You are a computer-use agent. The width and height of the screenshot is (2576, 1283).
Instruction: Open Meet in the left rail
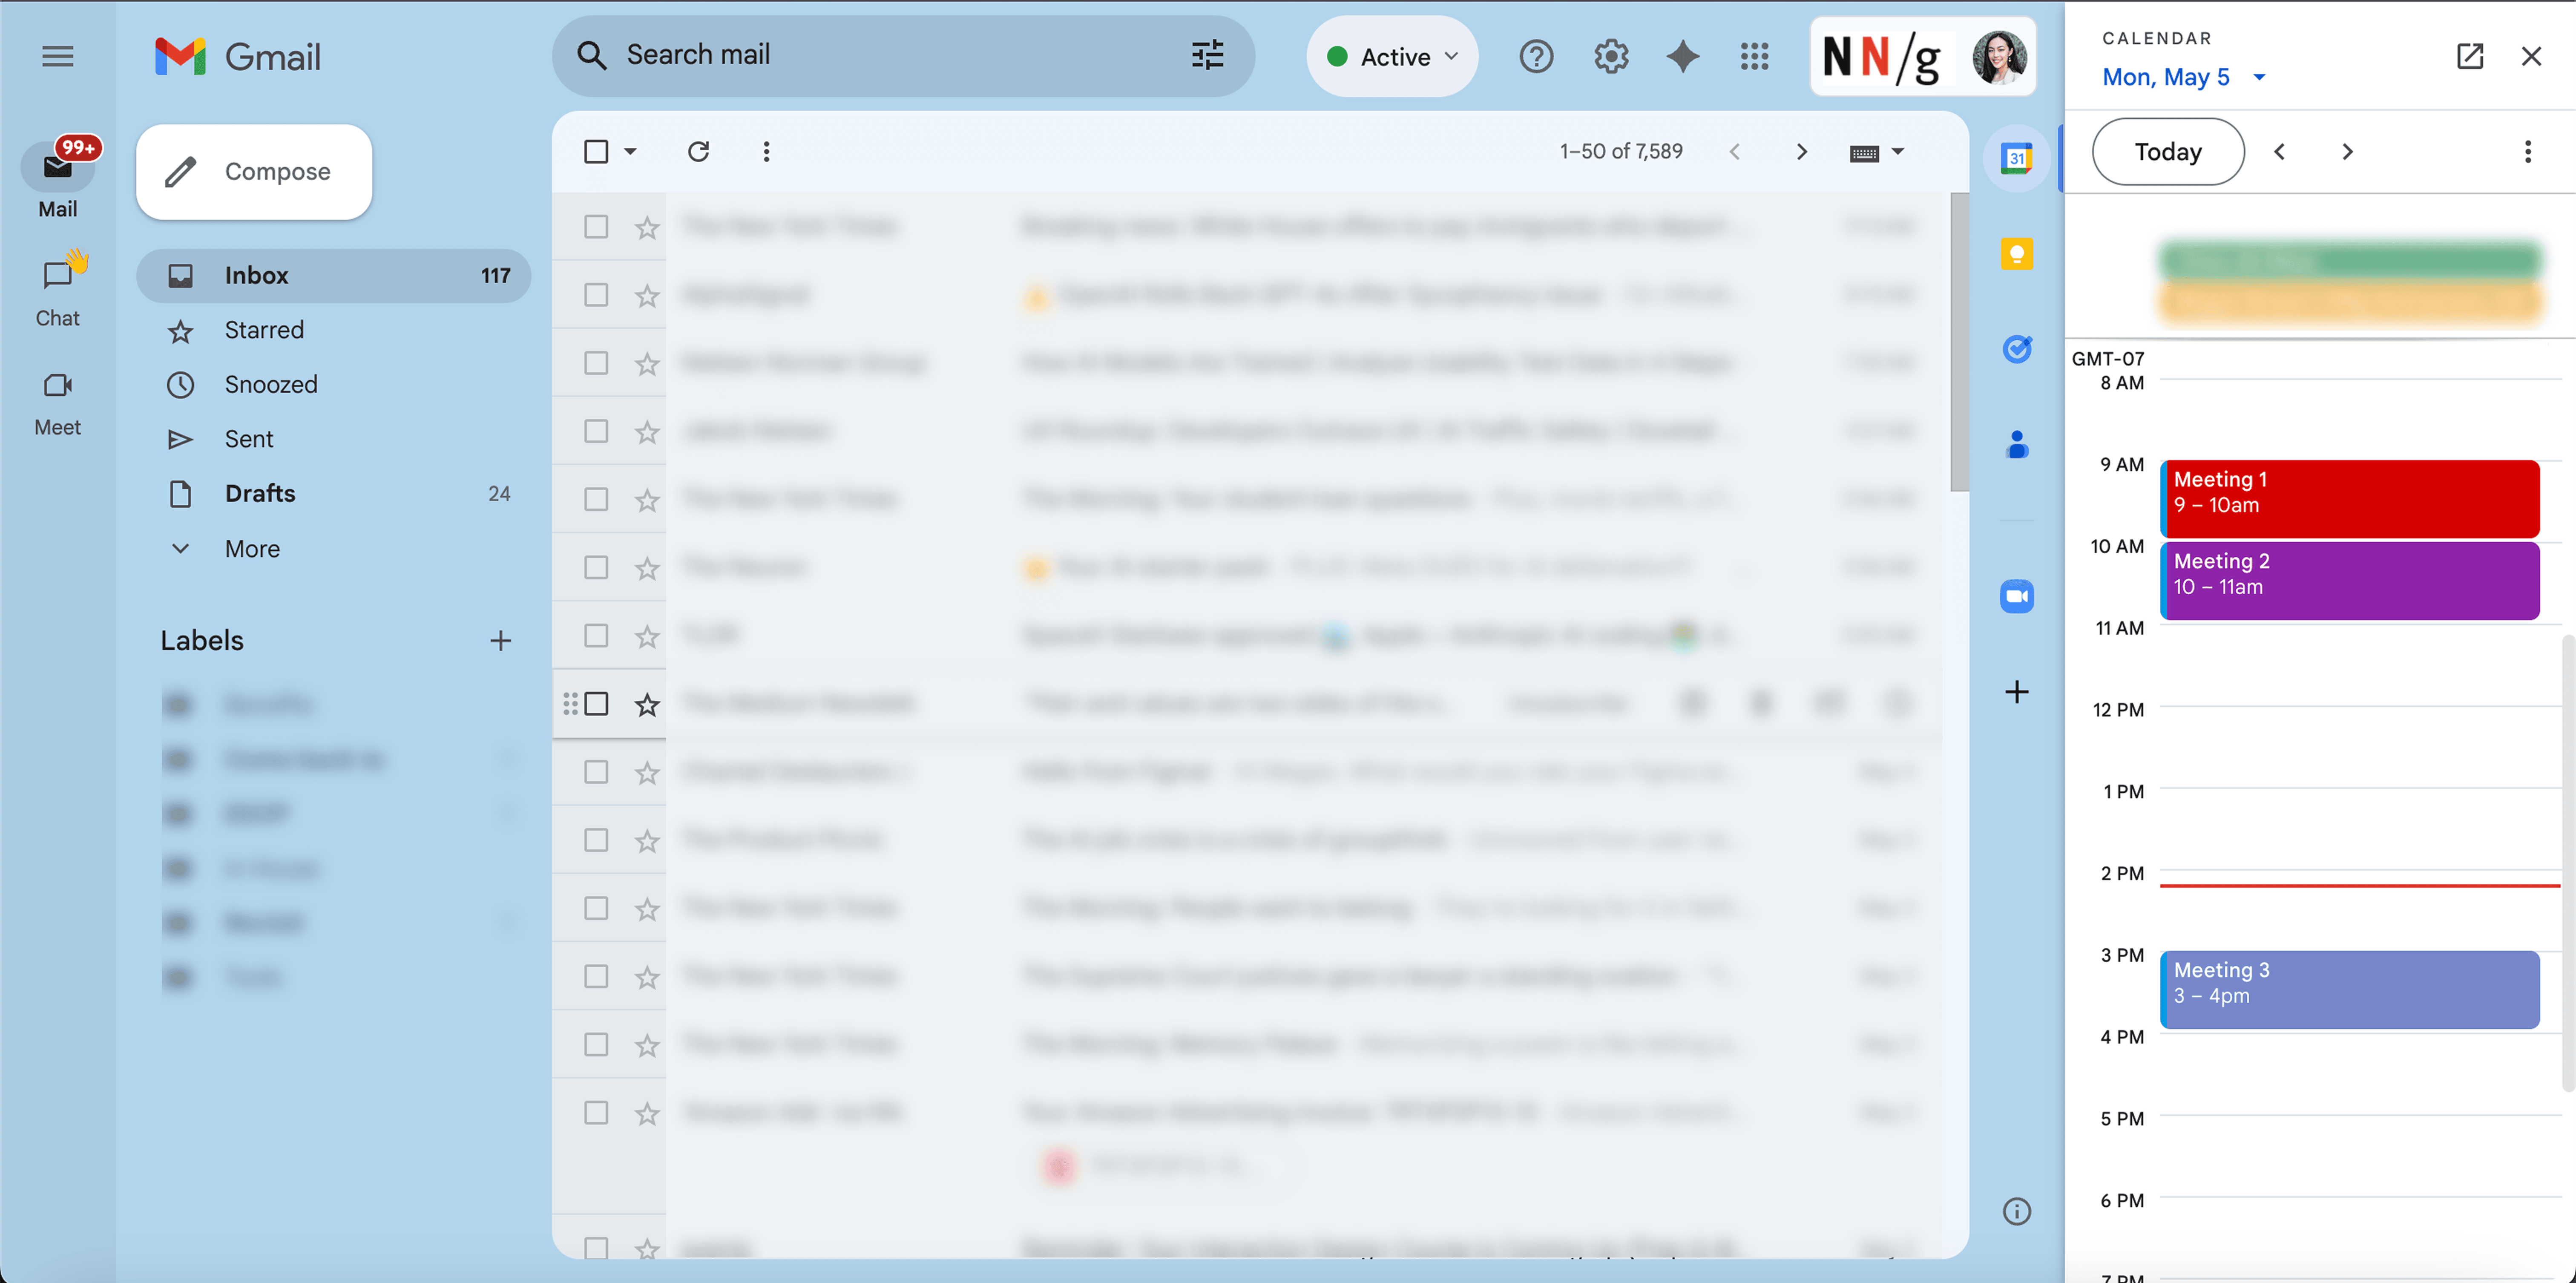(x=57, y=404)
